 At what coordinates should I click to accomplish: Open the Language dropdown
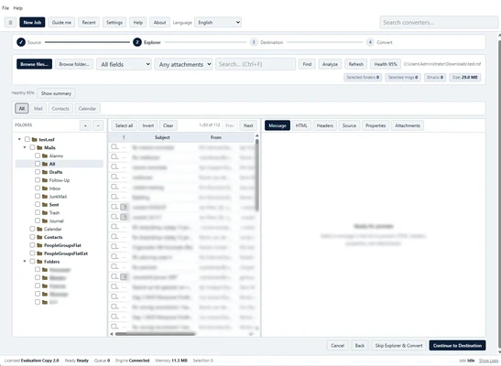(218, 22)
